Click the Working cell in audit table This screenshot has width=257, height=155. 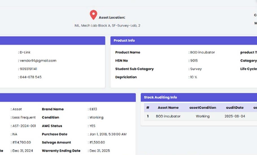202,116
